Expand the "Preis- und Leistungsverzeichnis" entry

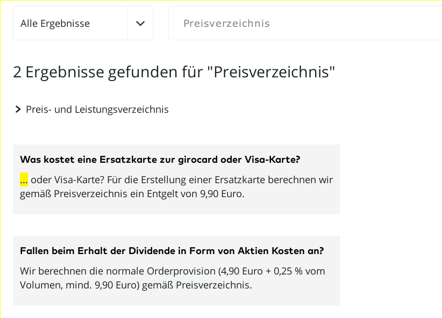point(97,110)
